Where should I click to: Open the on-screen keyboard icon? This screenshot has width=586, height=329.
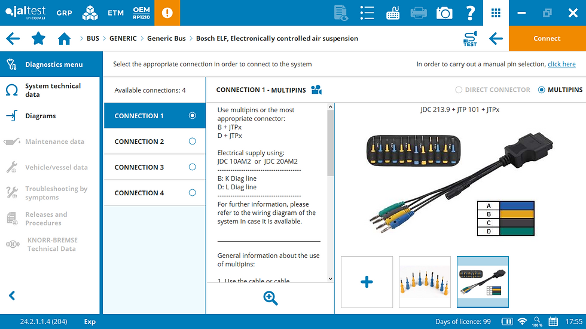(x=393, y=13)
